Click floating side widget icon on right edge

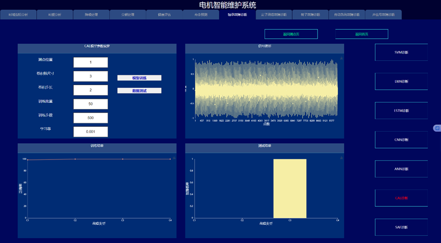tap(437, 128)
